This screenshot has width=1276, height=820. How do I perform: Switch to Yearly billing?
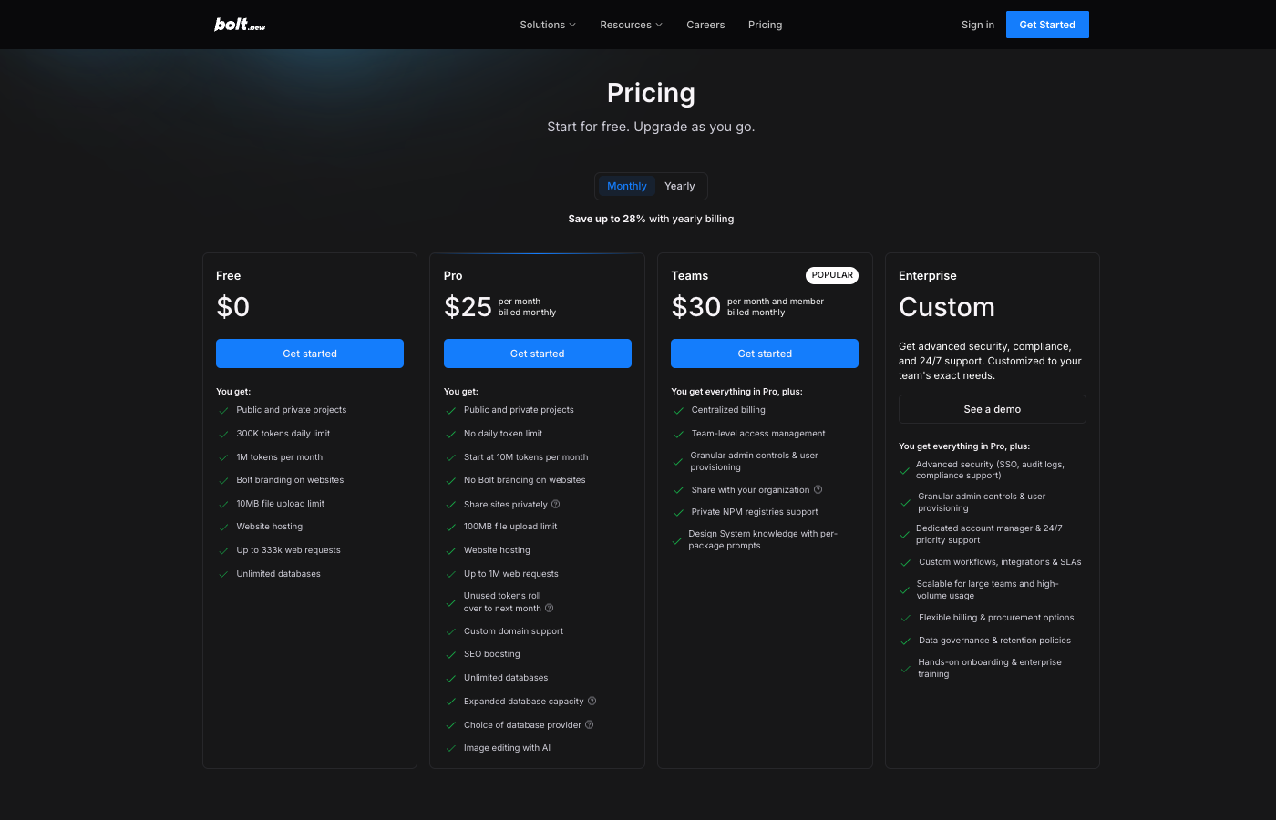point(680,186)
